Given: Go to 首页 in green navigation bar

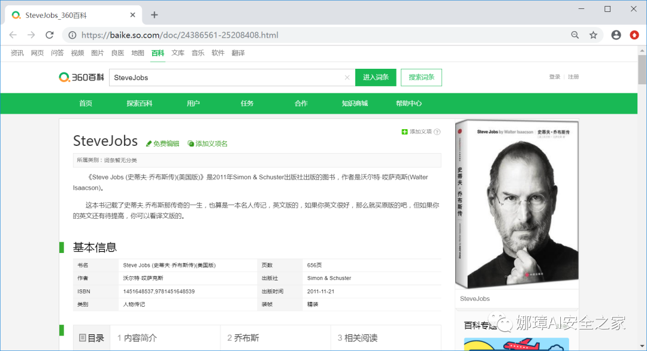Looking at the screenshot, I should [x=86, y=103].
